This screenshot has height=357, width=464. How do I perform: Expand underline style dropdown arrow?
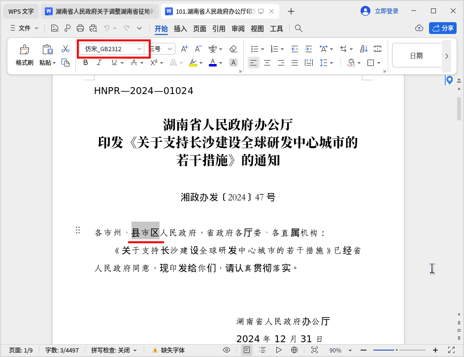[x=122, y=63]
